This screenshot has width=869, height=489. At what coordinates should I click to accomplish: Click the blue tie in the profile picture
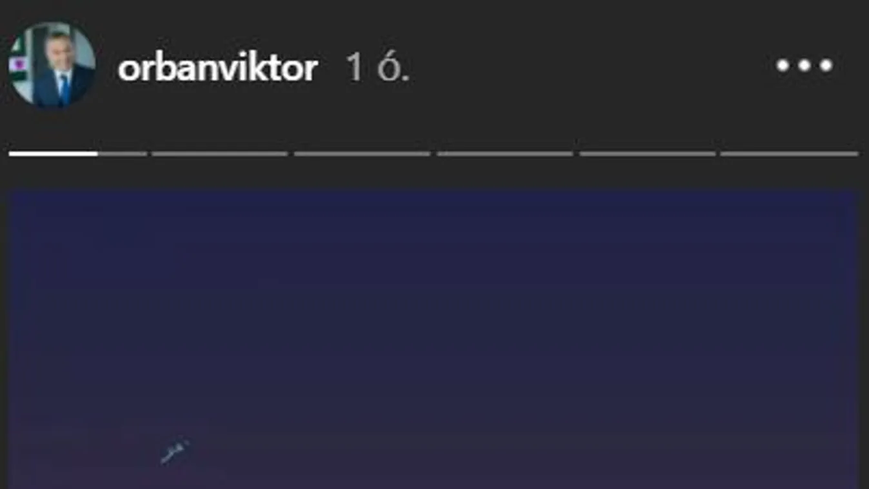(65, 89)
